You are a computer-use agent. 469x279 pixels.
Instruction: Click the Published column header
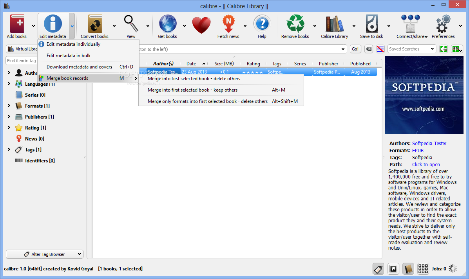pos(360,64)
